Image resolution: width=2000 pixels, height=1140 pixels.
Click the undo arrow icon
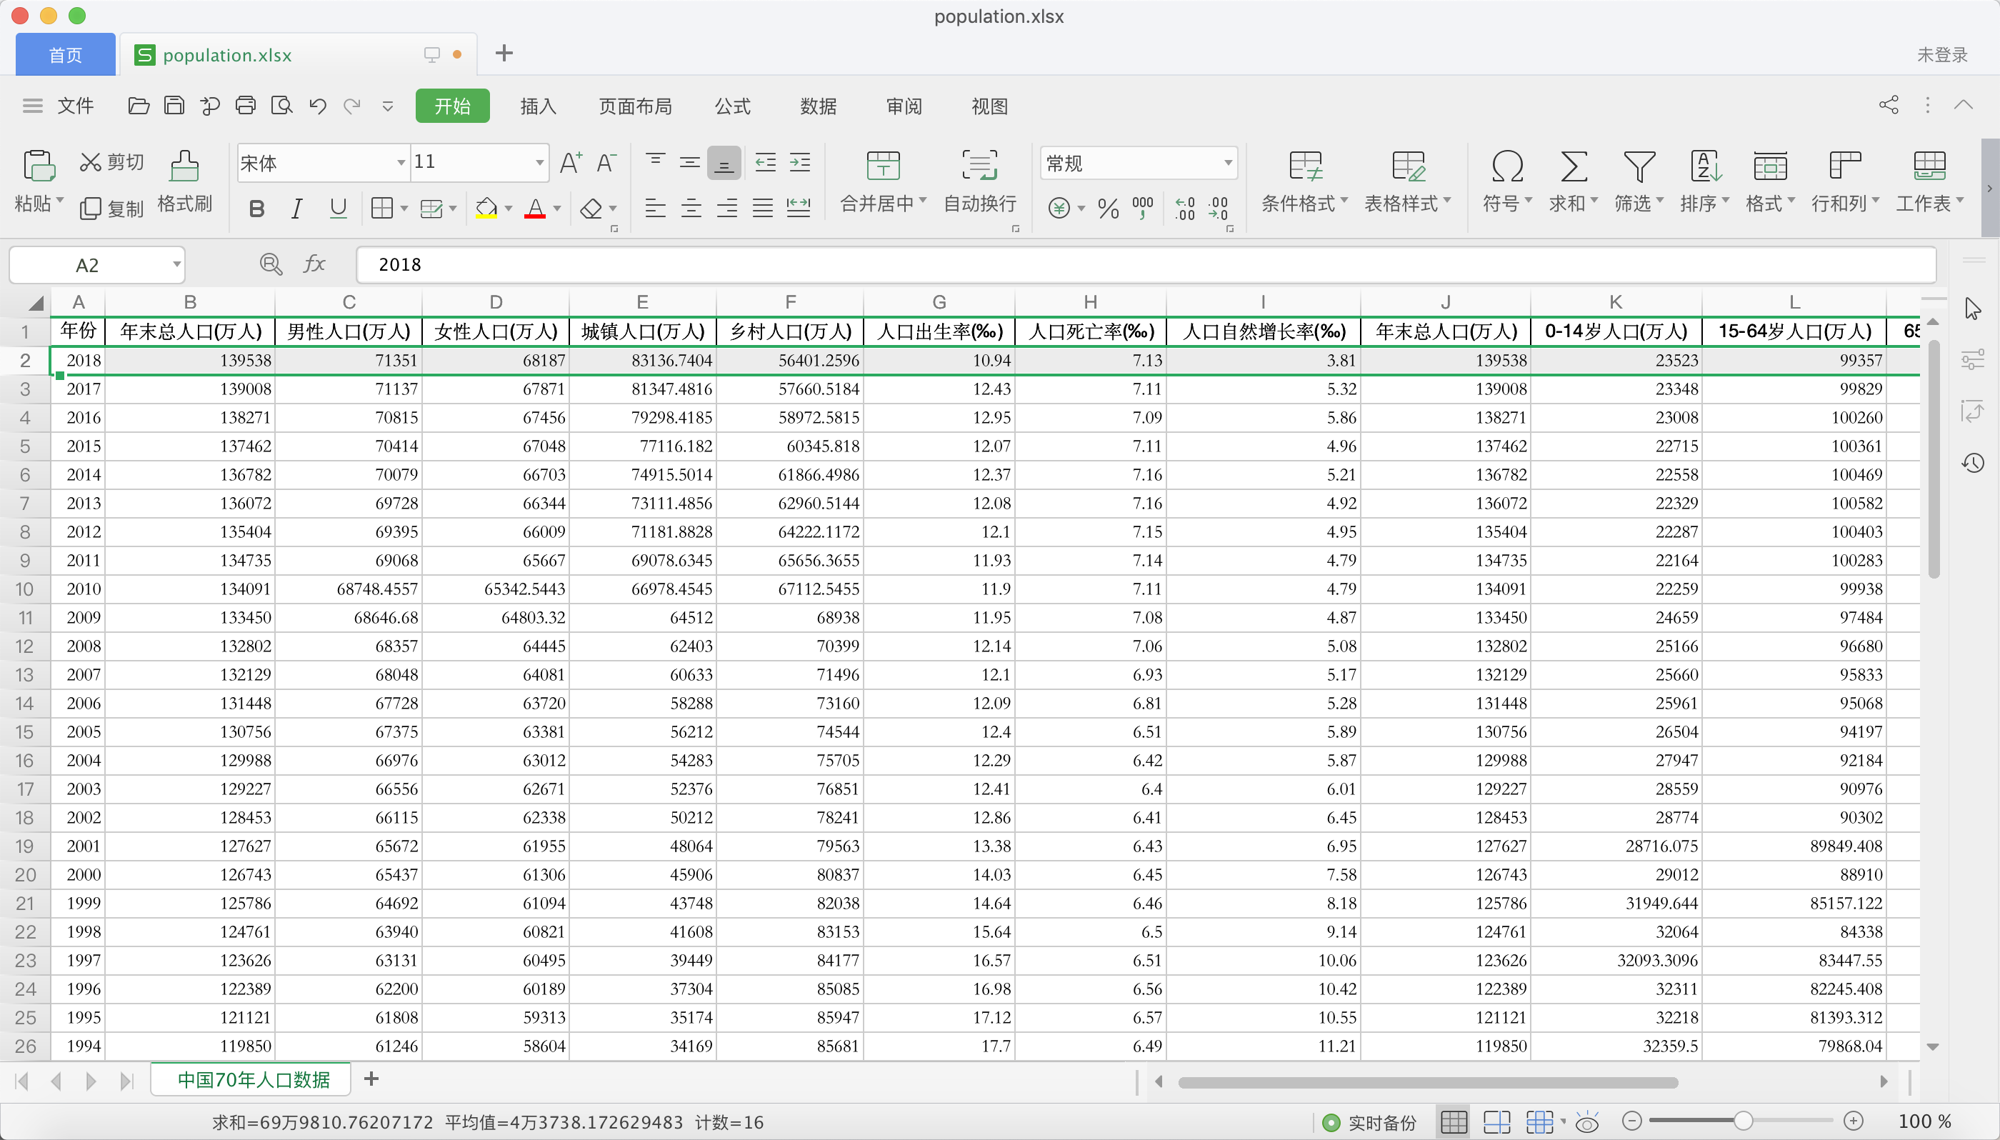[x=317, y=106]
